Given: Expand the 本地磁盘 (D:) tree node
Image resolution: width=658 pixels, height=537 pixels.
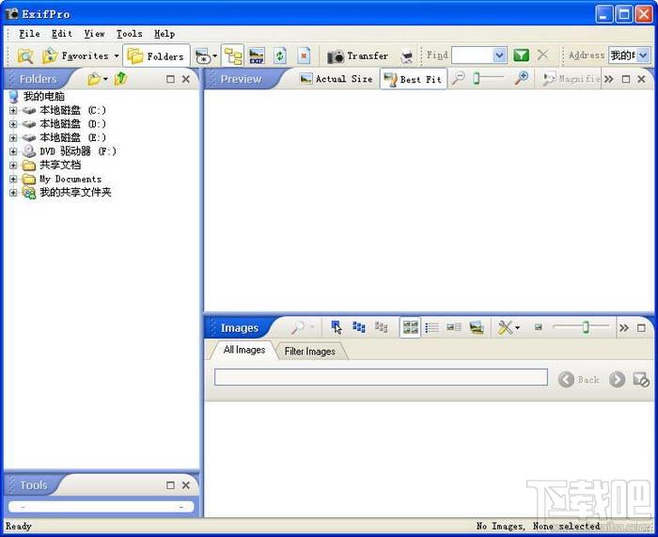Looking at the screenshot, I should tap(13, 124).
